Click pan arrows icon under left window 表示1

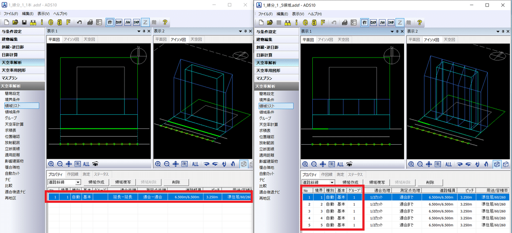coord(68,164)
